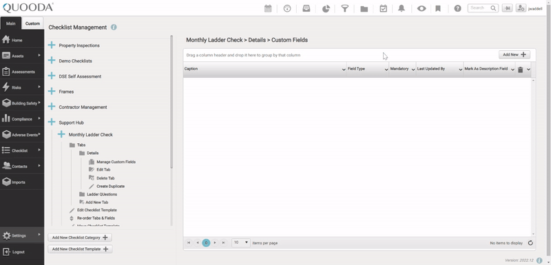
Task: Click the grid refresh icon
Action: click(530, 243)
